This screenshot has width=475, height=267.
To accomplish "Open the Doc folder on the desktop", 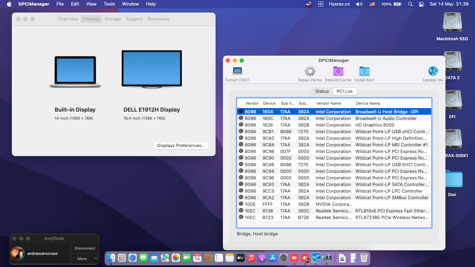I will [452, 179].
